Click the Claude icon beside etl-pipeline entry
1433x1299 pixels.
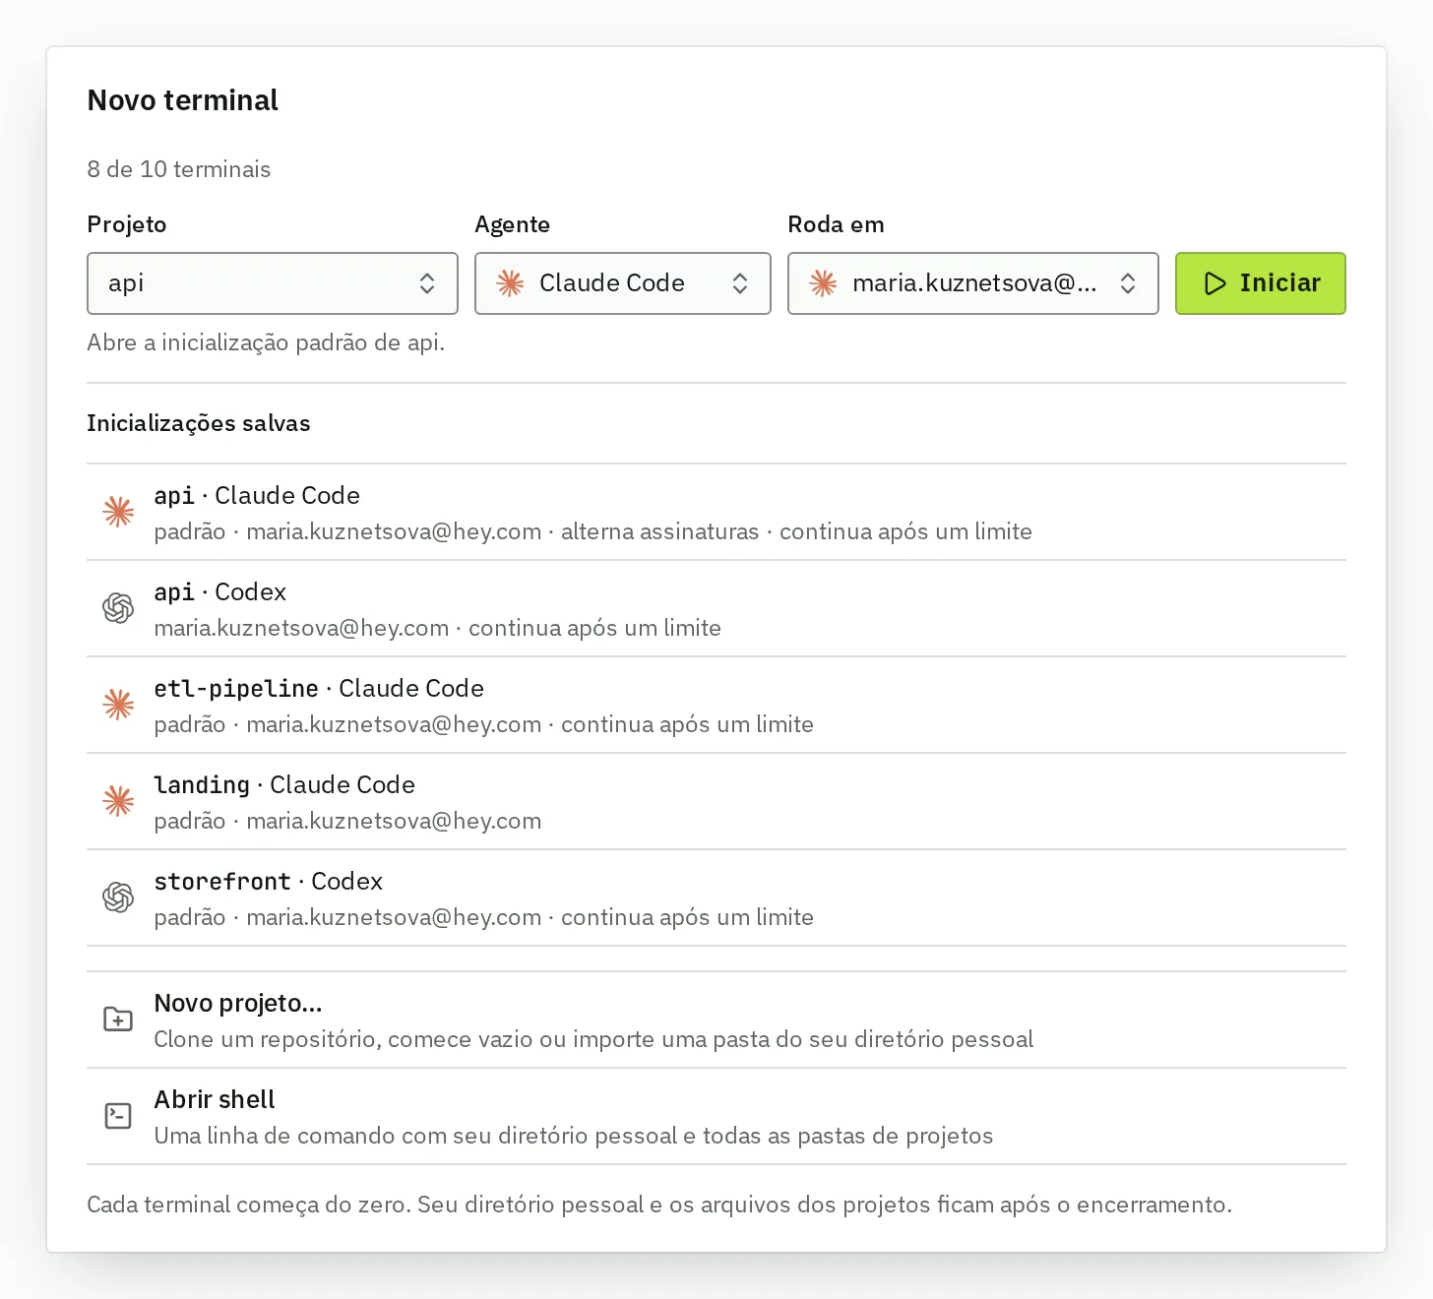118,705
